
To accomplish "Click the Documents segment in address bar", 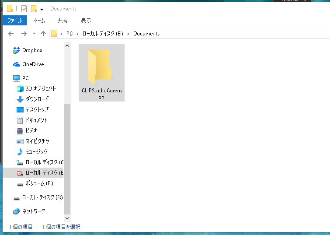I will tap(146, 34).
